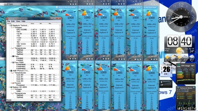Choose 100 fish in the 17 FPS window
The image size is (198, 111).
(x=103, y=102)
